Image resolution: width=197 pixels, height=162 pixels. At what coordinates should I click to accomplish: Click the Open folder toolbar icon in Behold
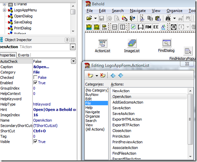(x=89, y=18)
